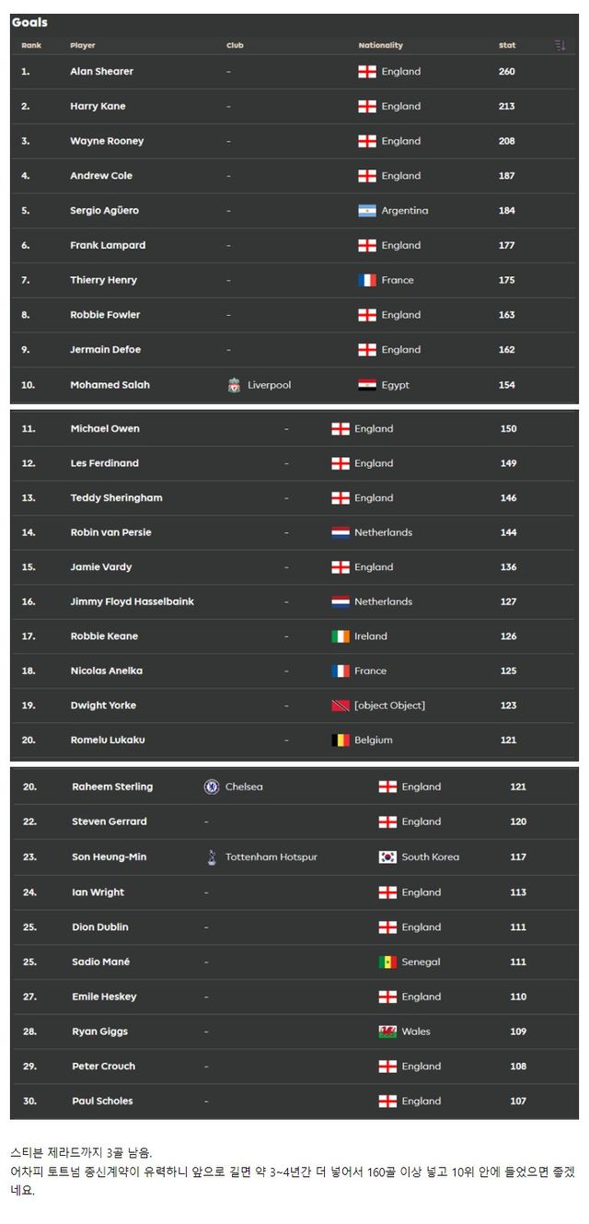Click the Tottenham Hotspur crest icon

click(212, 857)
